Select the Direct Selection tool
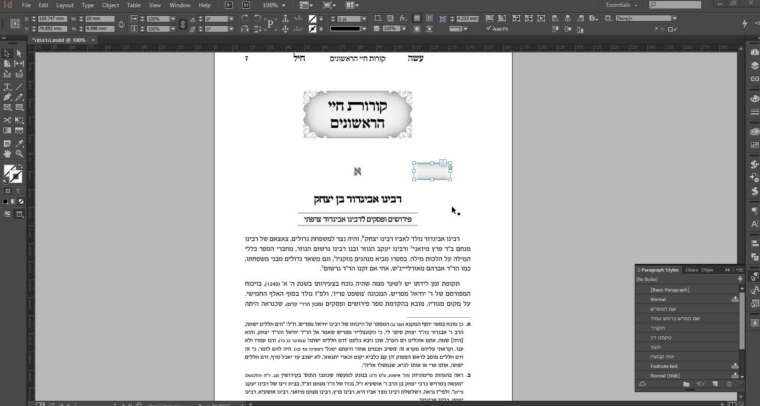The image size is (760, 406). point(19,53)
